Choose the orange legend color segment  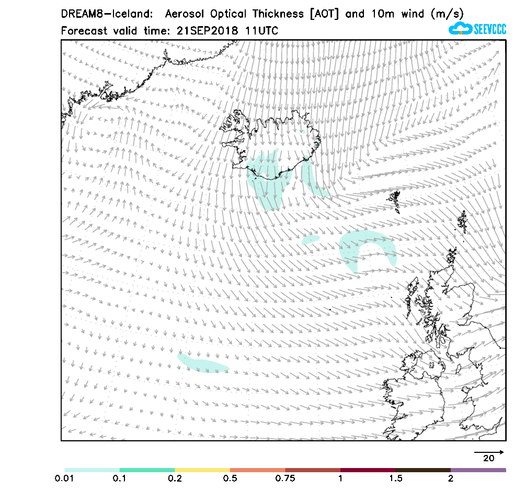(257, 470)
